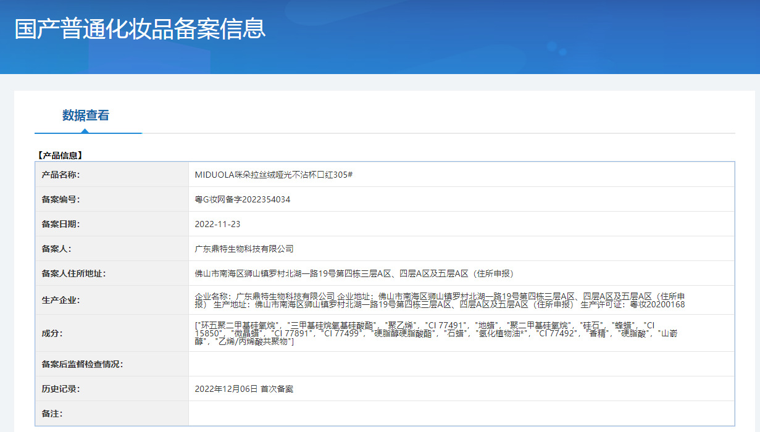This screenshot has width=760, height=432.
Task: Select the address text in the 备案人住所地址 row
Action: pyautogui.click(x=354, y=273)
